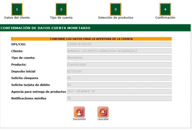
Task: Click the transmitir icon button
Action: click(x=79, y=112)
